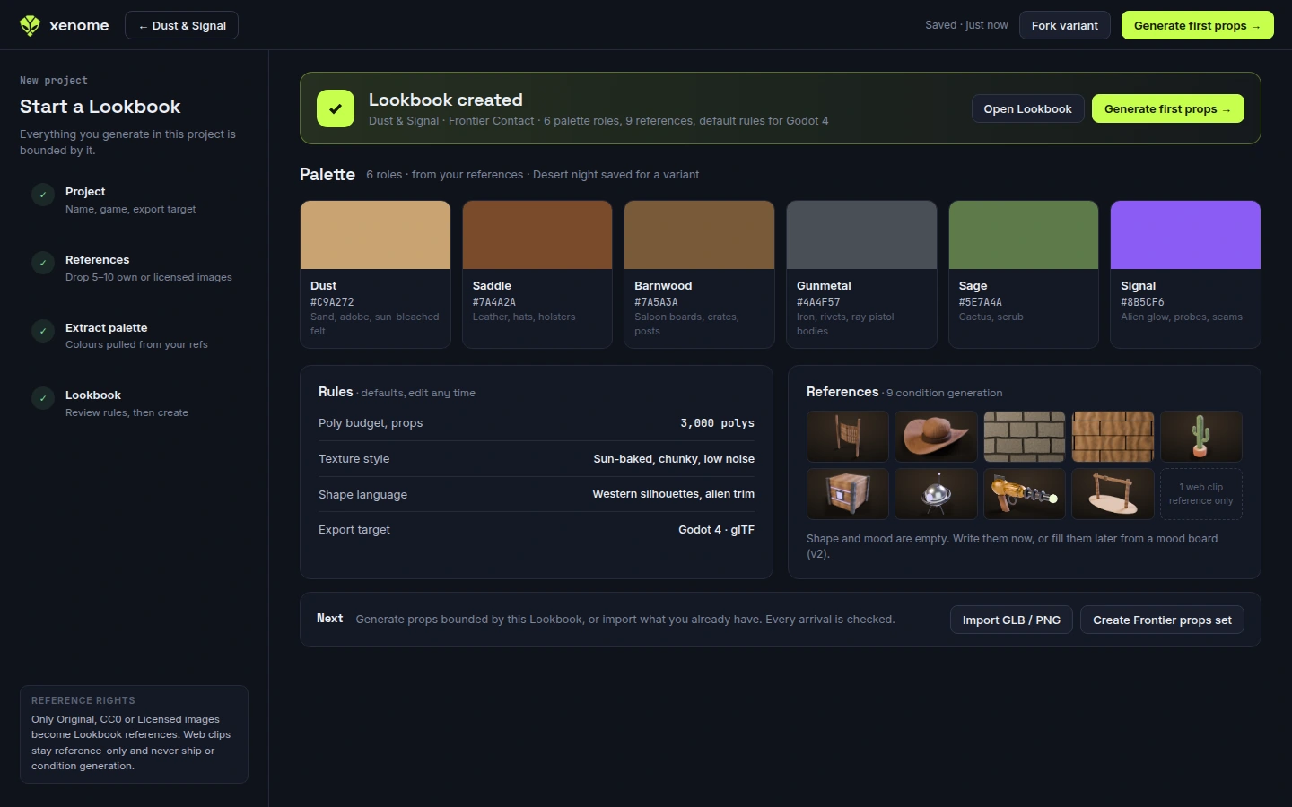Select the Sage color swatch
The image size is (1292, 807).
pos(1024,235)
